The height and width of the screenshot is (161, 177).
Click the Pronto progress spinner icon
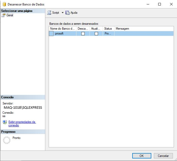(x=7, y=140)
